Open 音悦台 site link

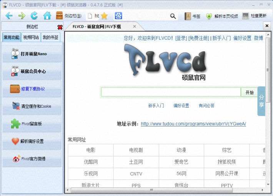click(181, 185)
